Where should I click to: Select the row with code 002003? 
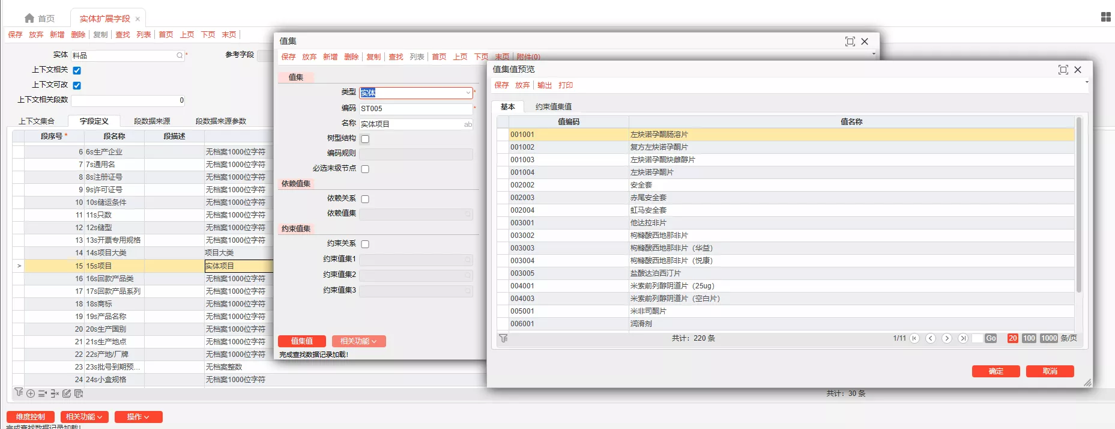click(522, 198)
